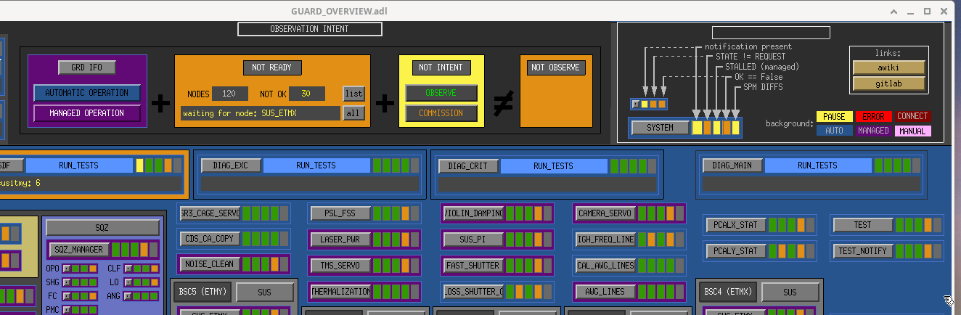The height and width of the screenshot is (315, 961).
Task: Open the gitlab link
Action: pos(889,83)
